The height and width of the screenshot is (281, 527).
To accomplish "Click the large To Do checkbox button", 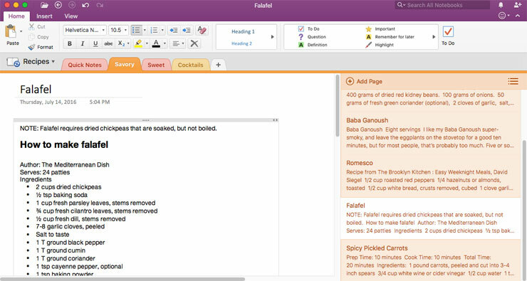I will 448,36.
